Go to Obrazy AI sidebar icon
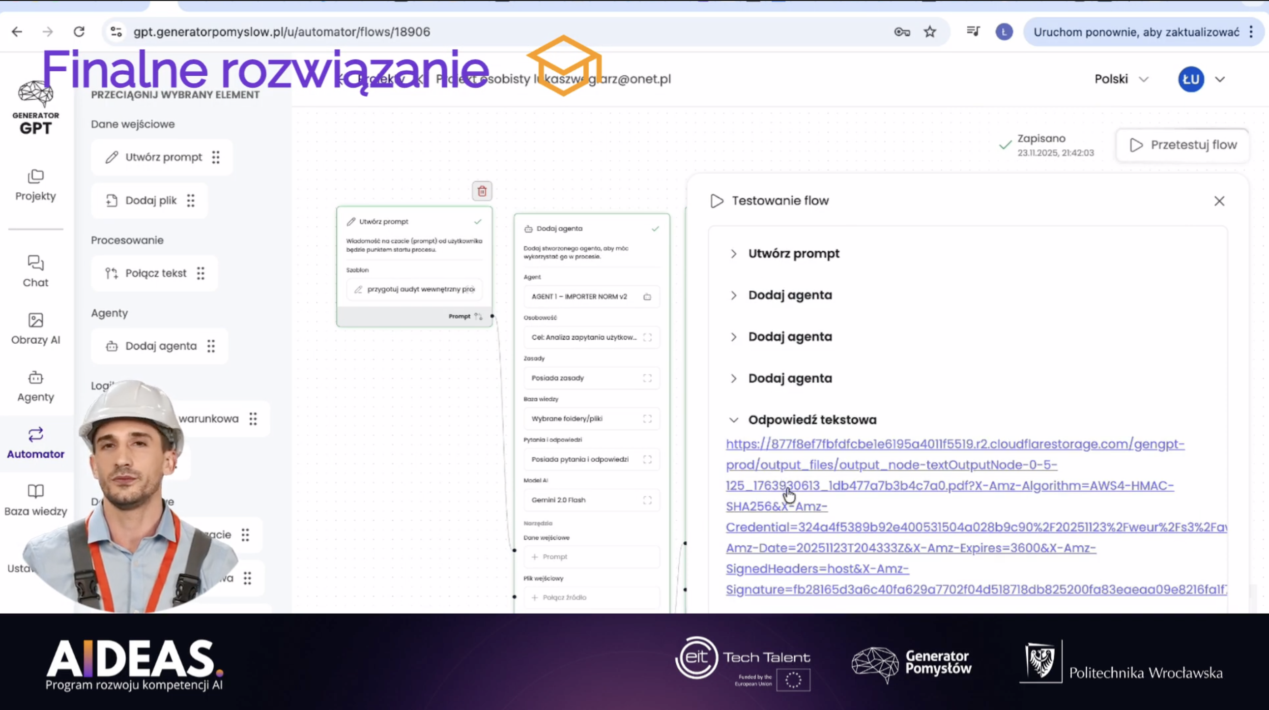 pyautogui.click(x=35, y=320)
